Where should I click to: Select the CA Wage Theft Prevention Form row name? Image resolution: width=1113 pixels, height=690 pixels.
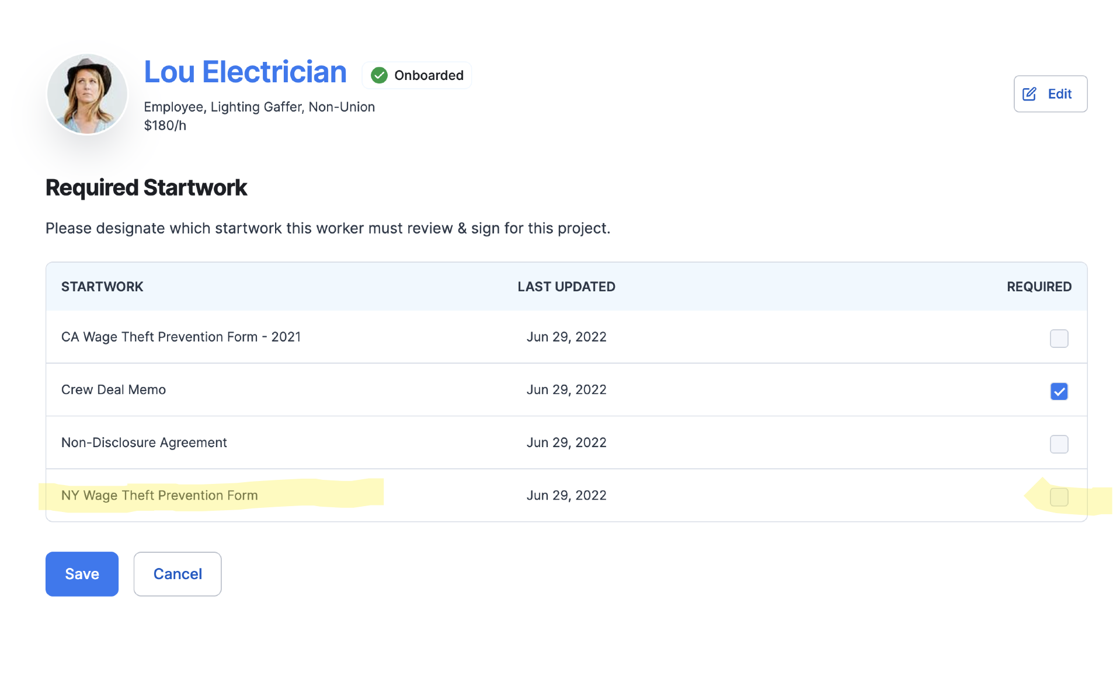coord(181,337)
